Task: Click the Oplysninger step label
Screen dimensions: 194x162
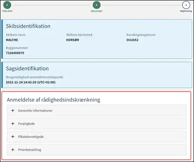Action: tap(96, 11)
